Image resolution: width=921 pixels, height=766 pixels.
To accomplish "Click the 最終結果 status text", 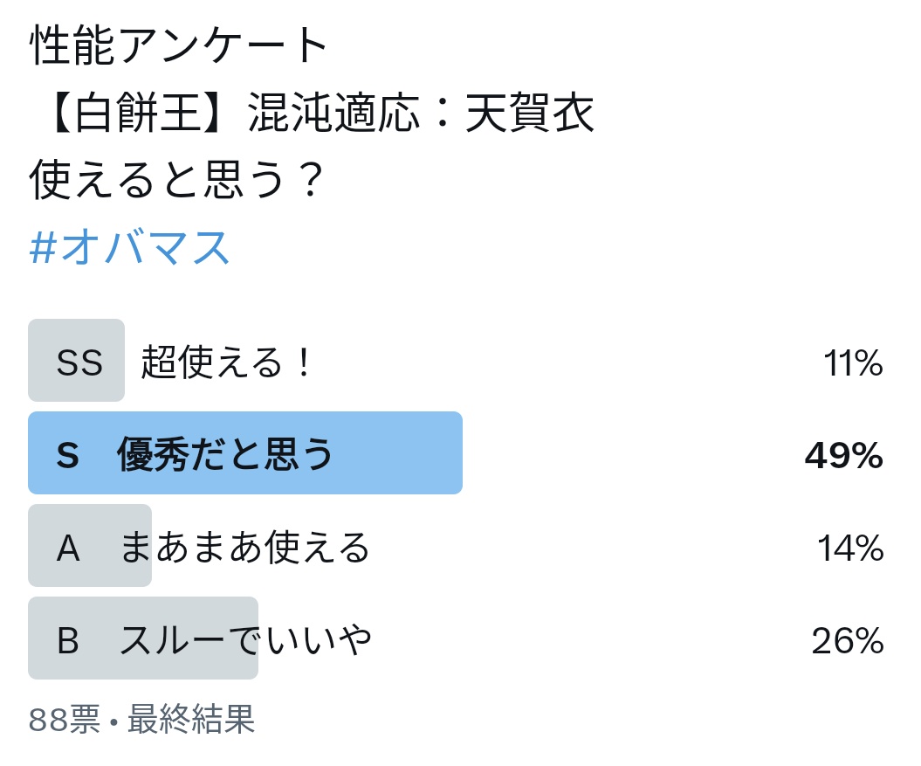I will 191,718.
